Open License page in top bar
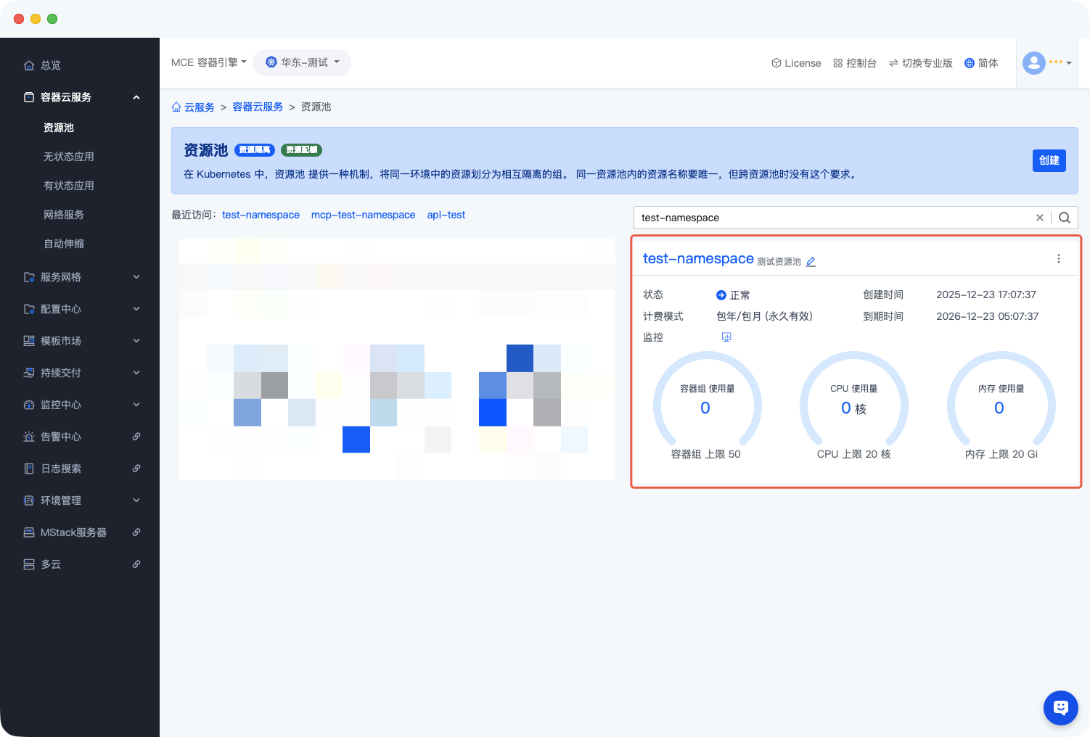This screenshot has height=737, width=1090. tap(796, 63)
